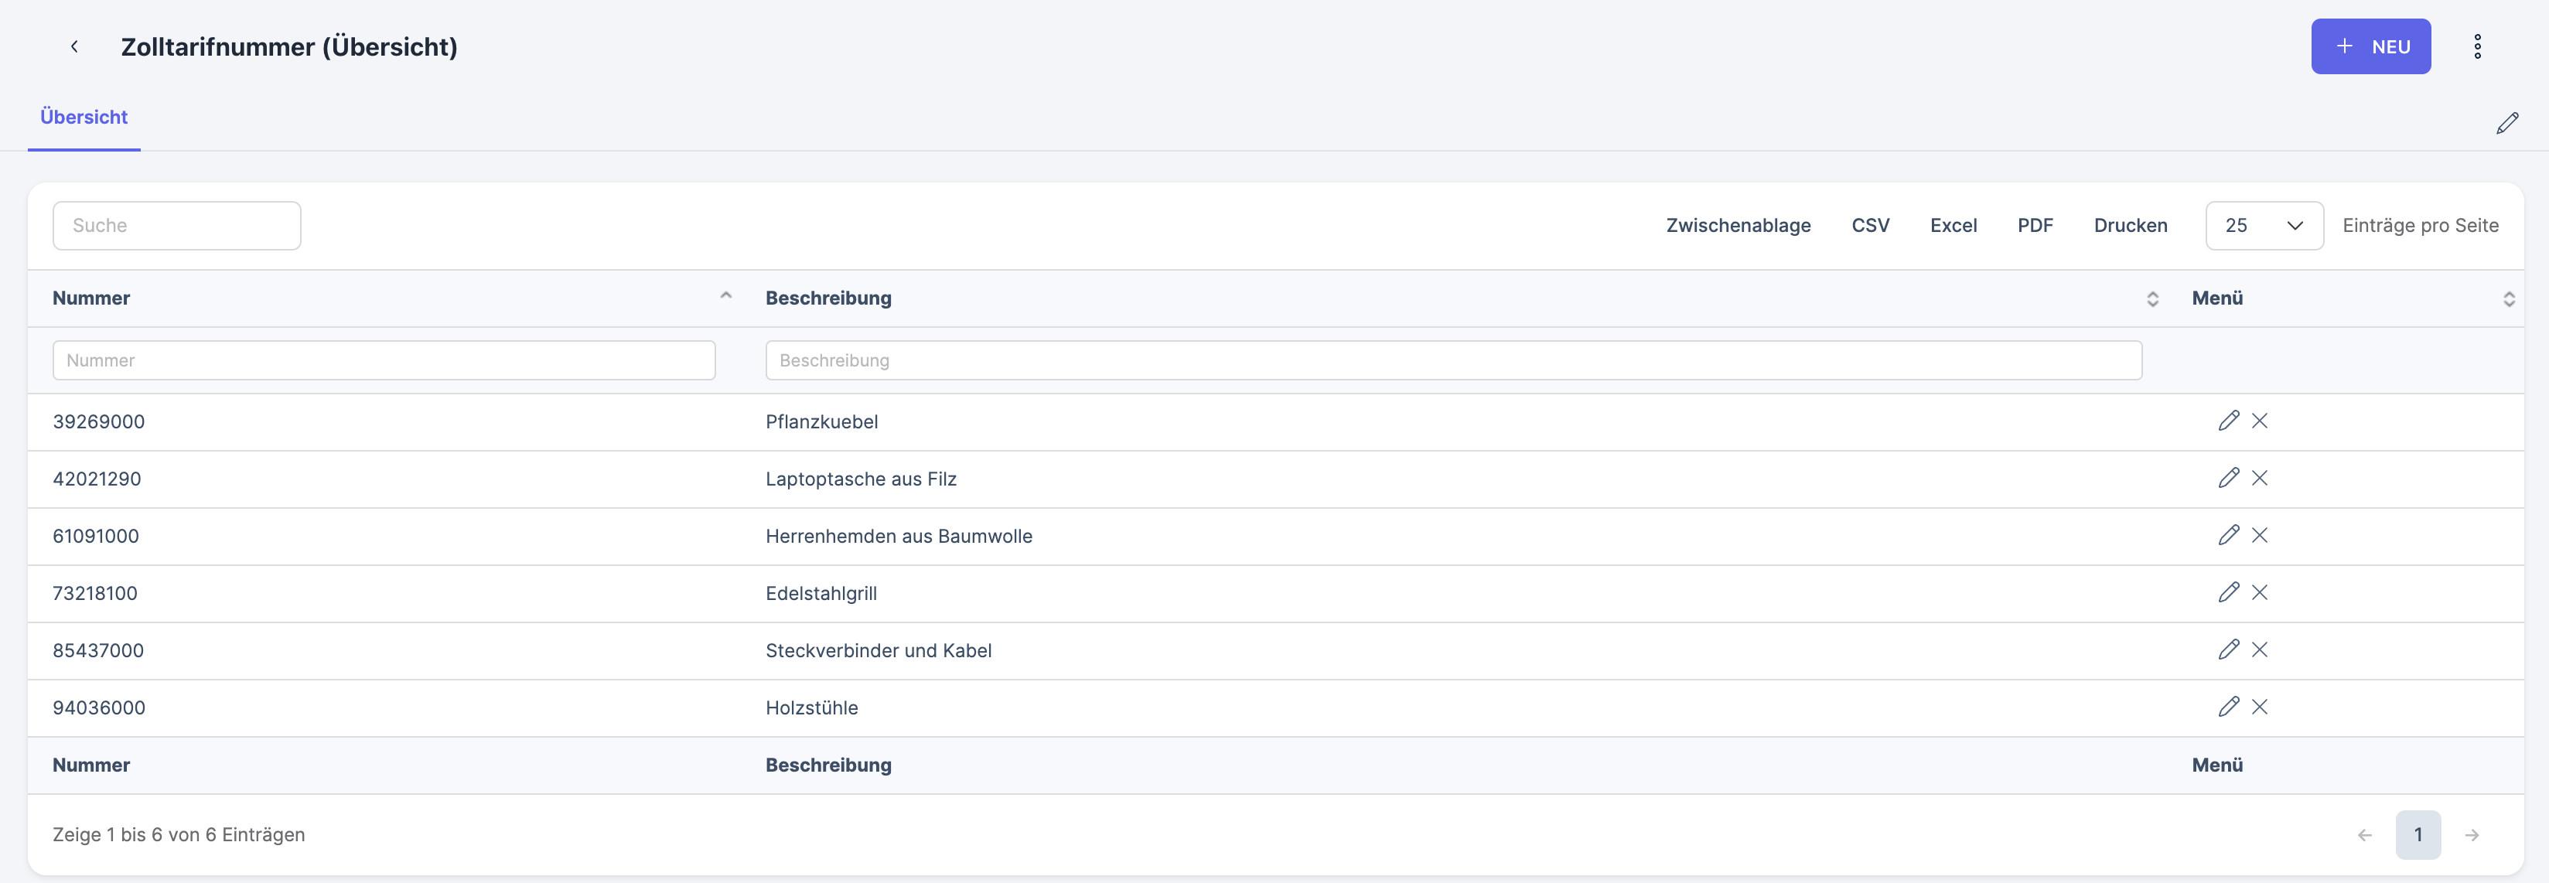Screen dimensions: 2549x883
Task: Delete the Laptoptasche aus Filz entry
Action: click(2259, 479)
